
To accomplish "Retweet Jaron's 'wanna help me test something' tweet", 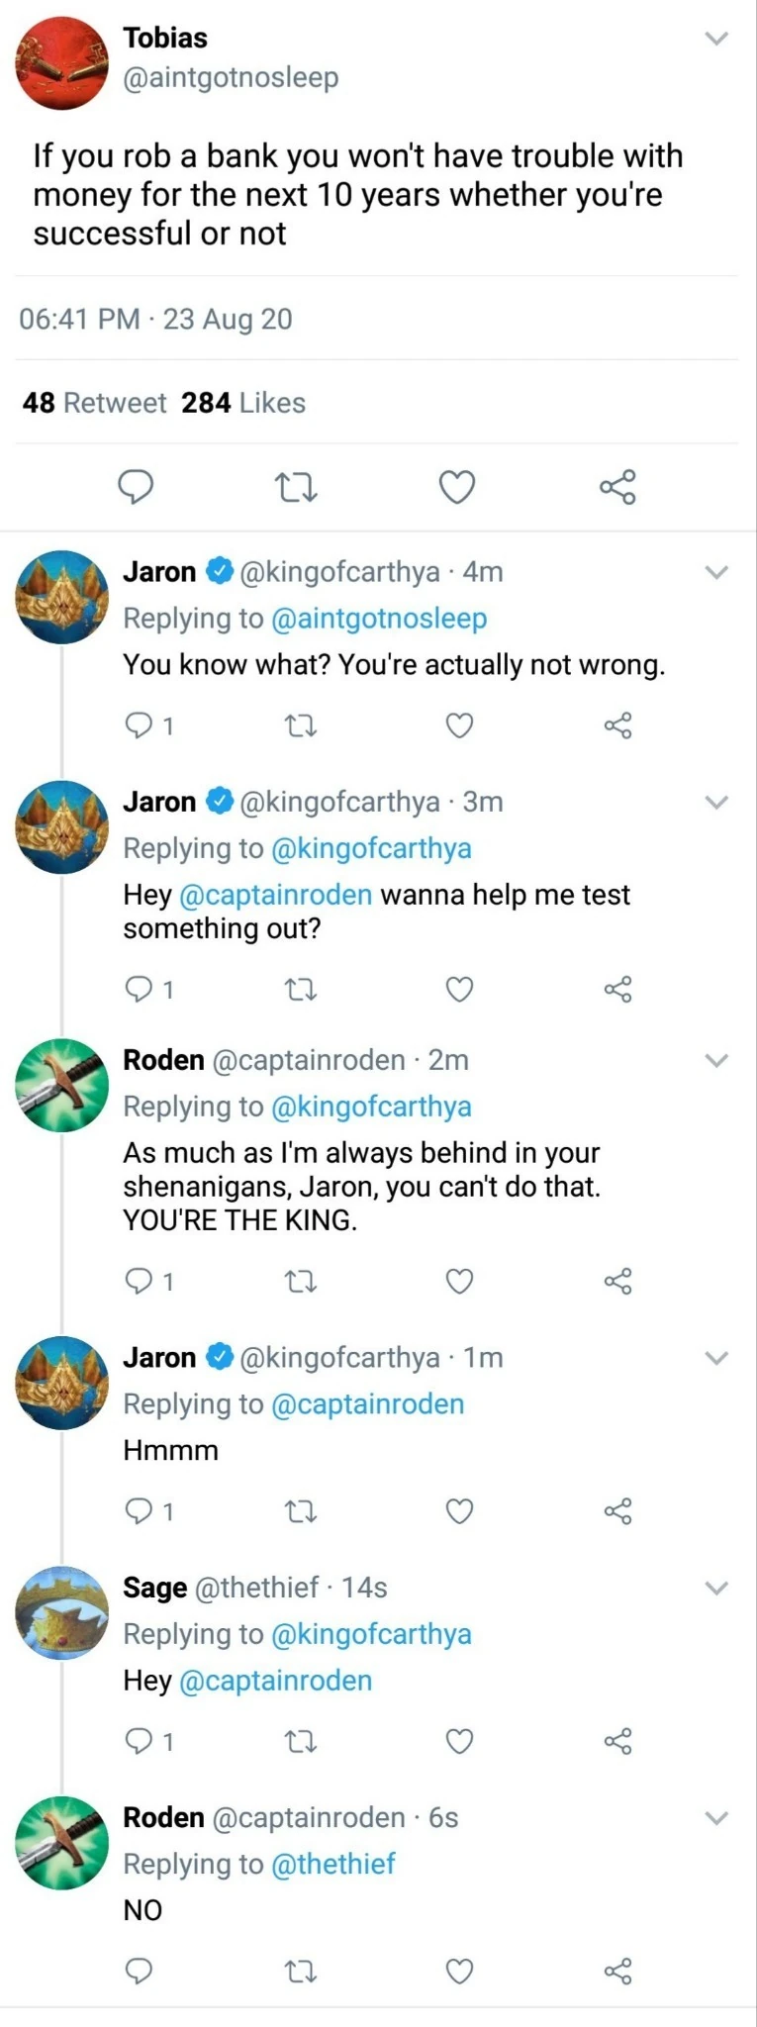I will point(301,988).
